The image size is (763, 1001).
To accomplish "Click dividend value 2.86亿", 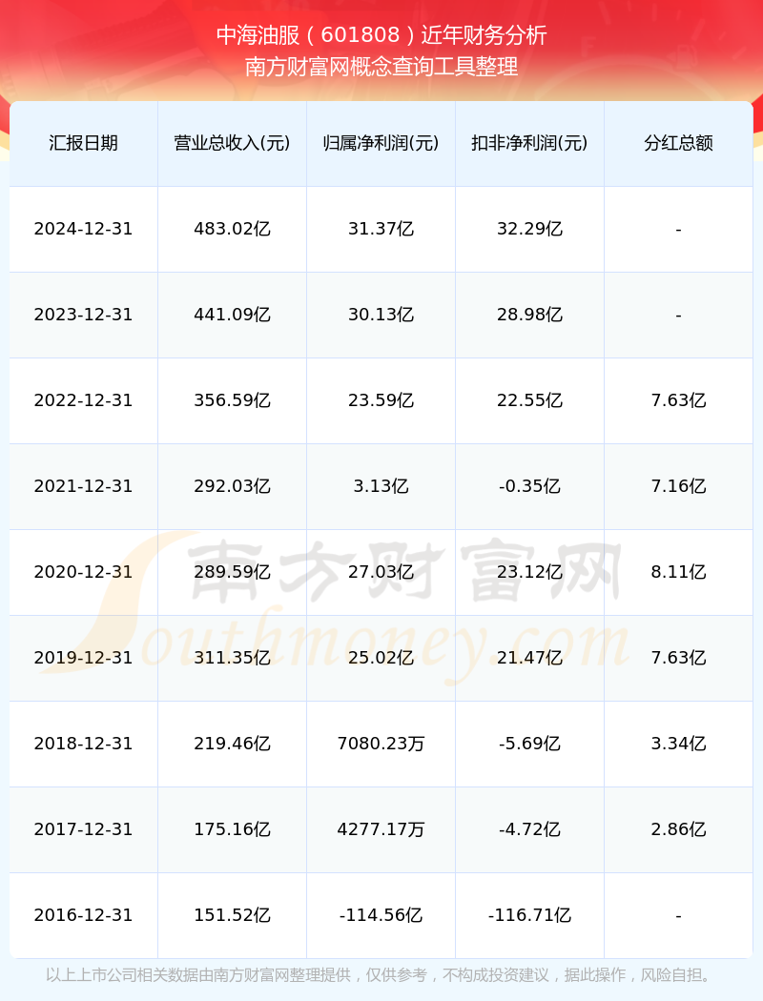I will pos(679,829).
